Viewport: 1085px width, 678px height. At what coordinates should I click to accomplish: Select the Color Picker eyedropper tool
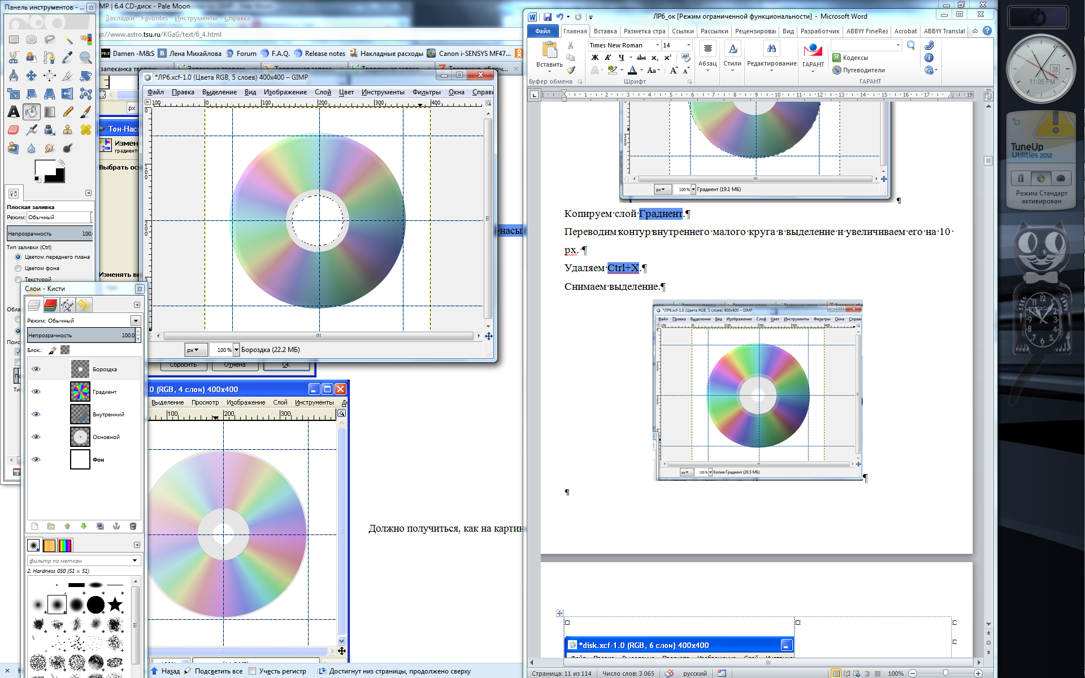pos(68,58)
